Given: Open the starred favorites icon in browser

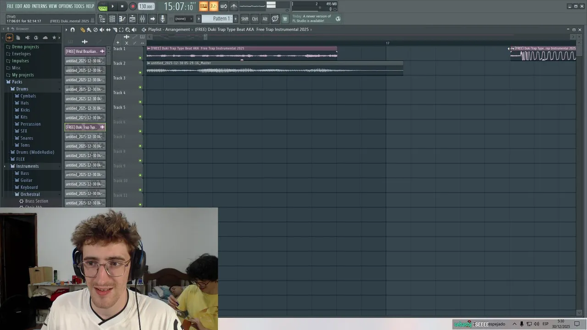Looking at the screenshot, I should point(54,38).
